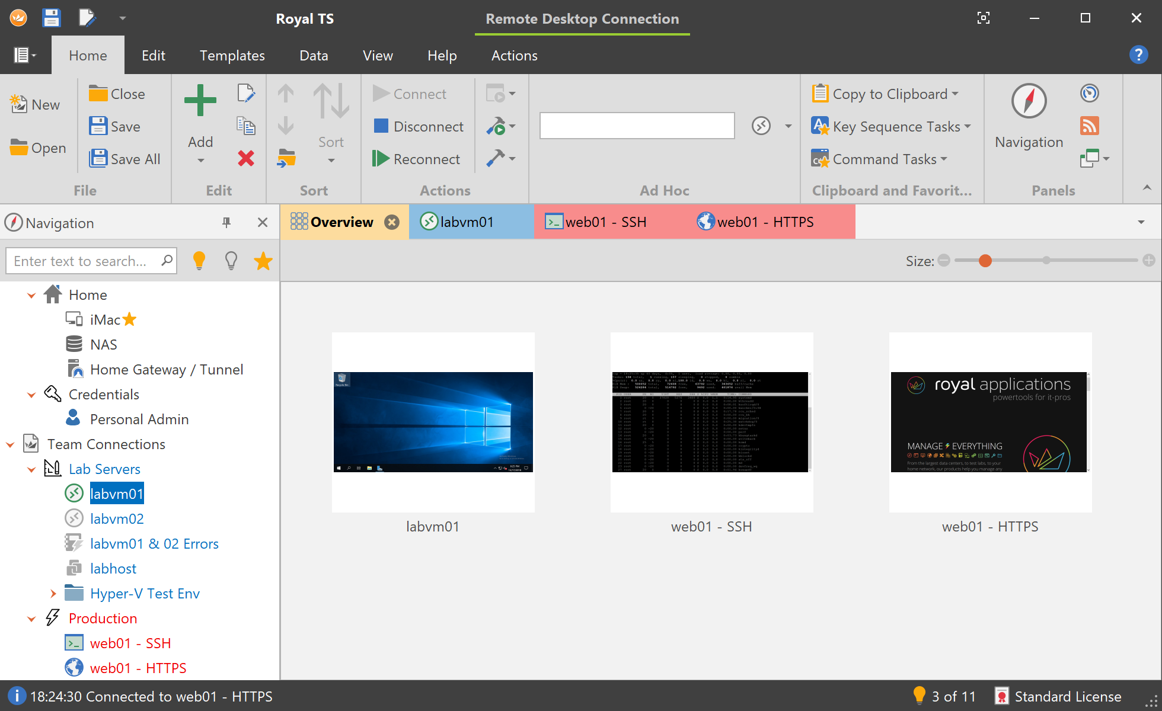Toggle the favorites star filter

coord(263,261)
